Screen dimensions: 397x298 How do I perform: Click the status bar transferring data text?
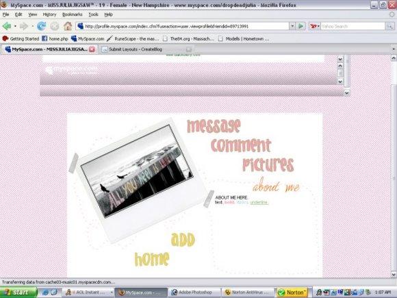pyautogui.click(x=58, y=282)
